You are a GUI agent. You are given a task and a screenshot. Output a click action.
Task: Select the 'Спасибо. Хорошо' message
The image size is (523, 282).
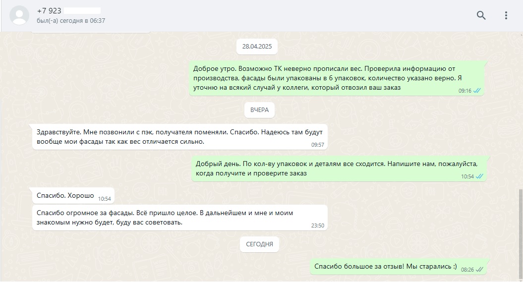point(73,196)
